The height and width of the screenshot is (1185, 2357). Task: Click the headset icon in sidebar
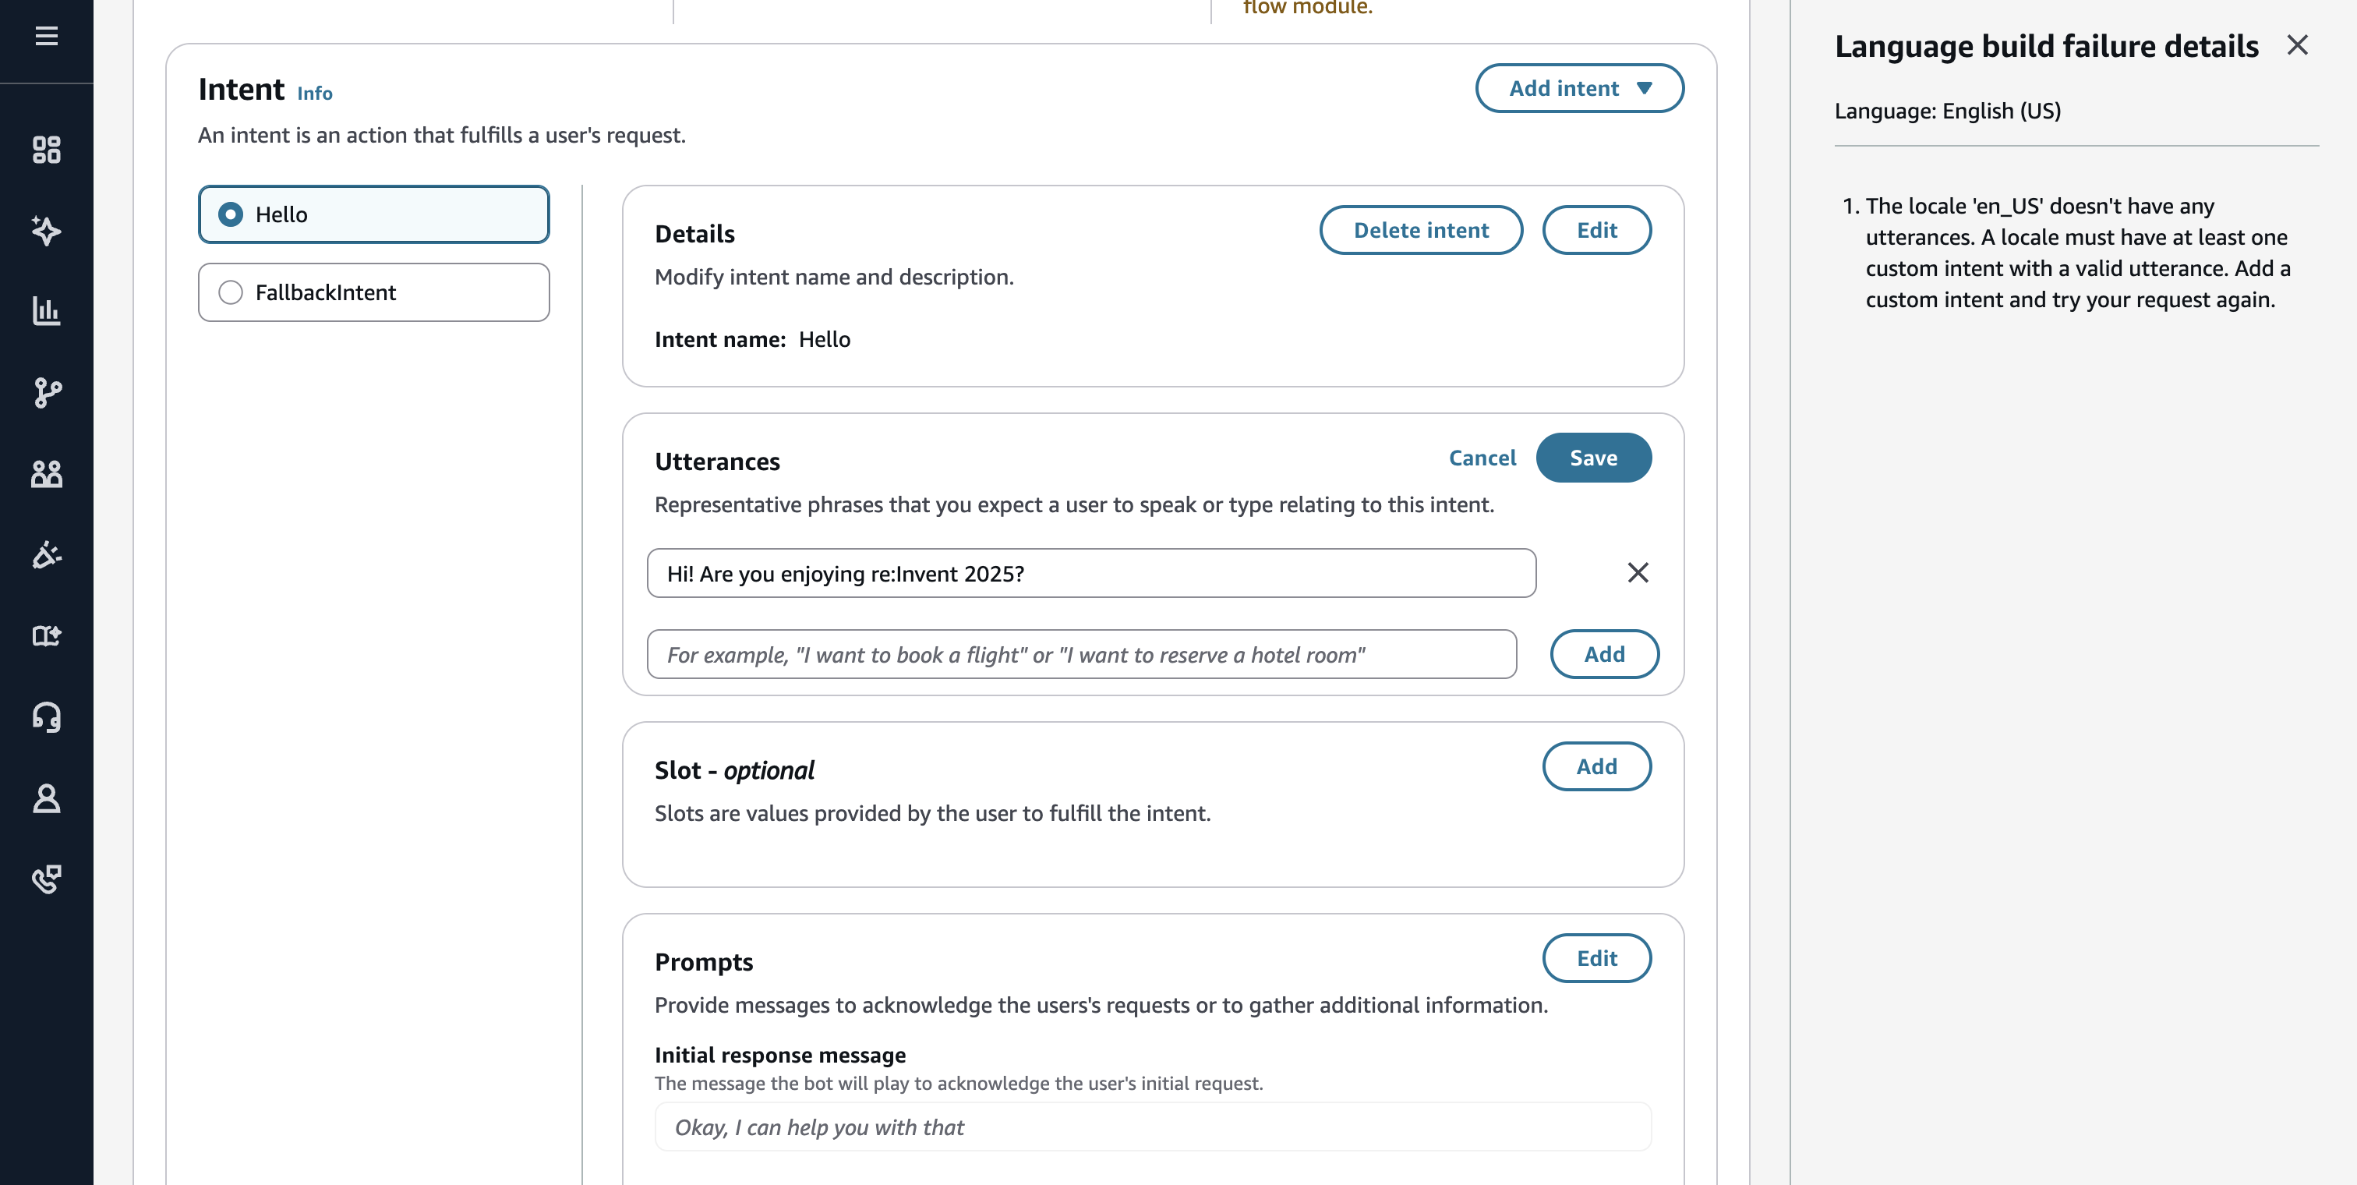pyautogui.click(x=46, y=716)
